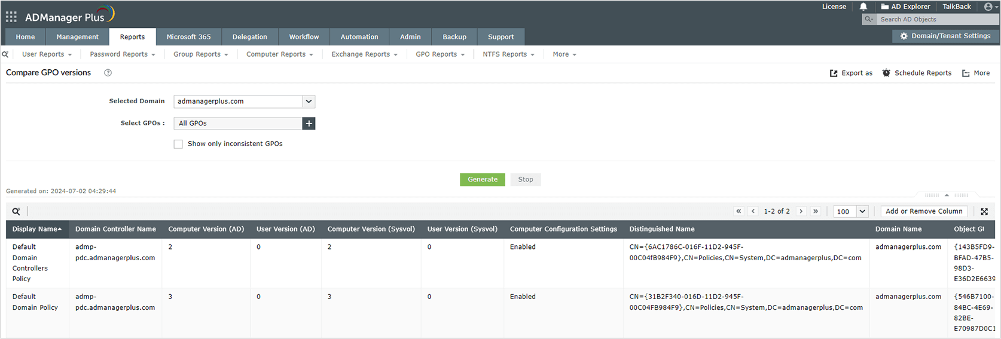Open the apps grid icon
1001x339 pixels.
(x=11, y=17)
